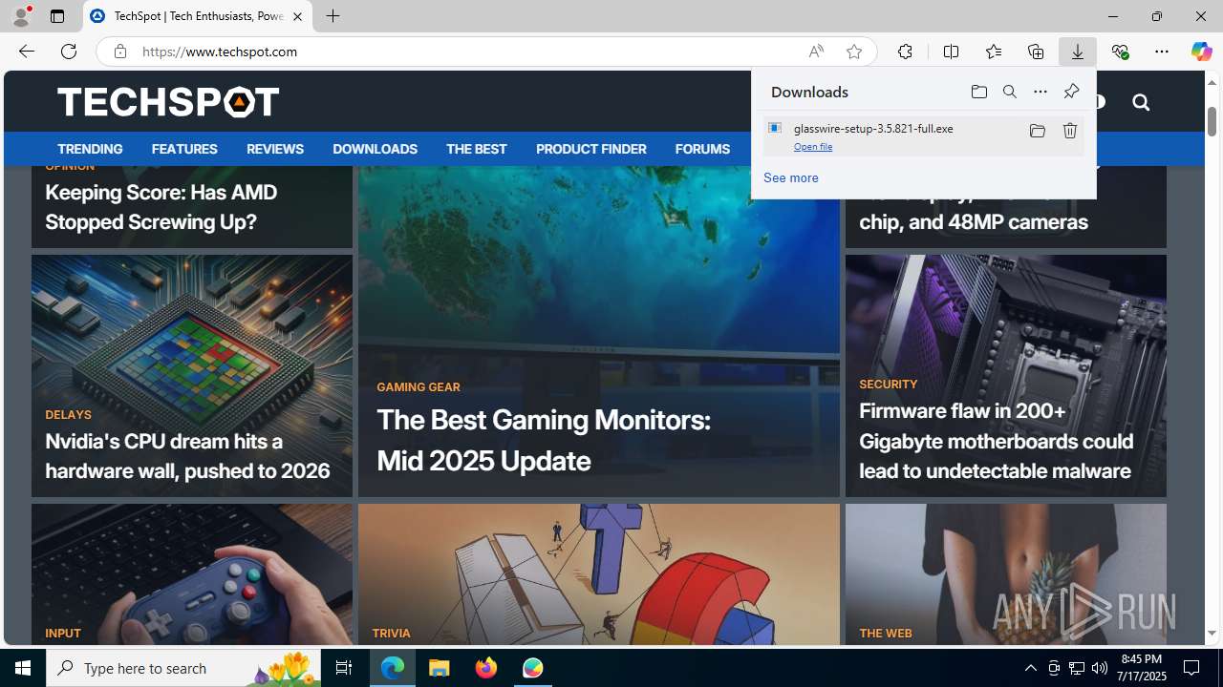
Task: Open PRODUCT FINDER page
Action: coord(591,149)
